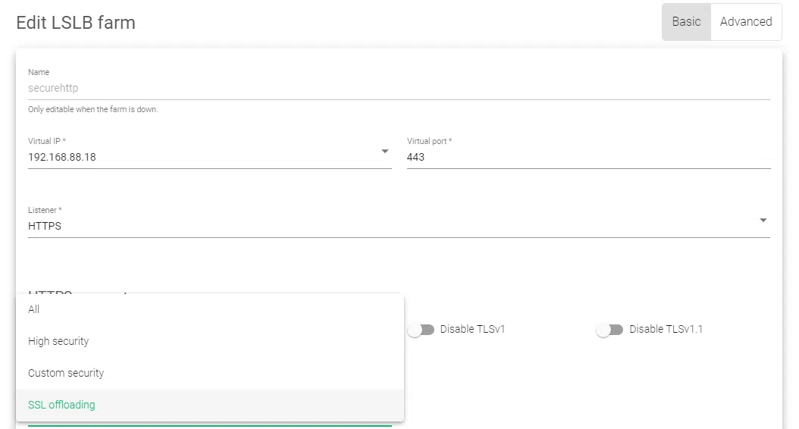This screenshot has width=799, height=429.
Task: Select the Basic tab
Action: tap(686, 22)
